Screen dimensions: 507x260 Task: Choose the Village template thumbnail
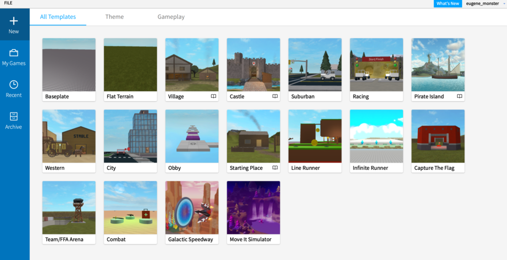(x=192, y=65)
